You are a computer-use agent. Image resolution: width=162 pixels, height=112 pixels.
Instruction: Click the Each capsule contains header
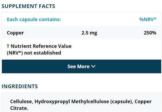coord(34,20)
